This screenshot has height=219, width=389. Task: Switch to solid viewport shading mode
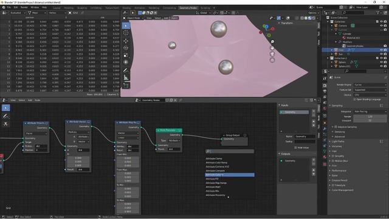[306, 18]
